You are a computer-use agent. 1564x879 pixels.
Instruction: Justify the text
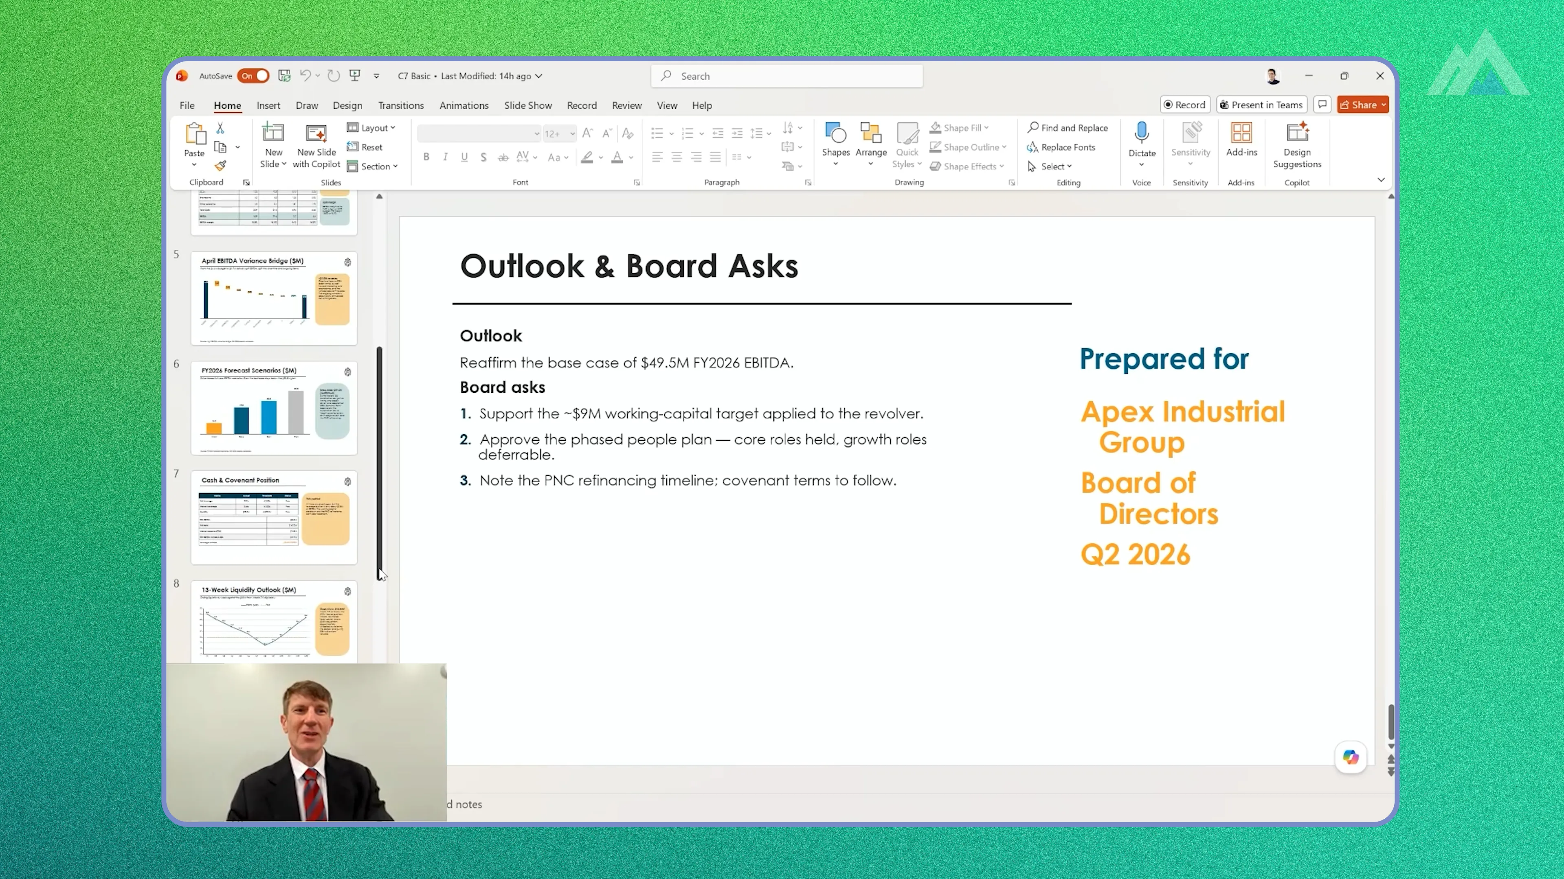click(715, 157)
